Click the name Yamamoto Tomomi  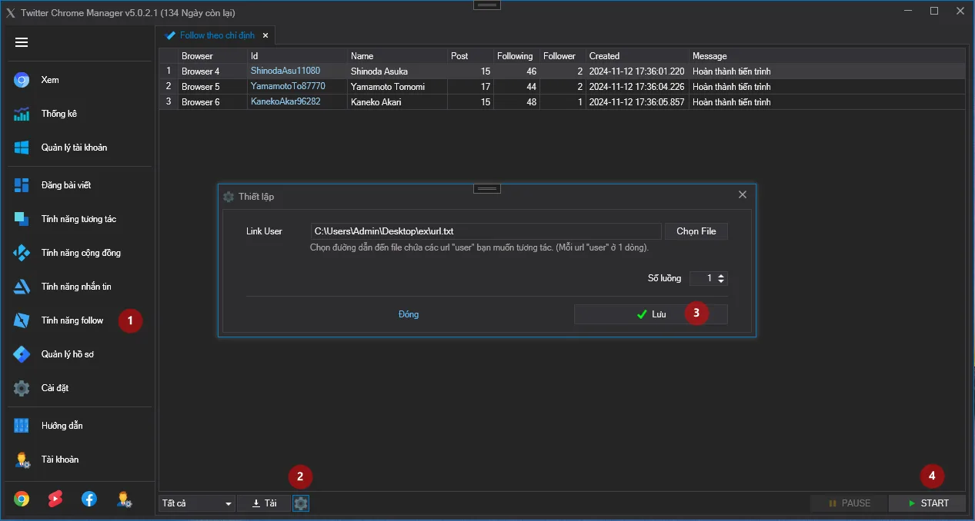pyautogui.click(x=388, y=87)
